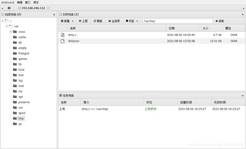This screenshot has width=246, height=149.
Task: Click the cache folder icon
Action: pyautogui.click(x=15, y=37)
